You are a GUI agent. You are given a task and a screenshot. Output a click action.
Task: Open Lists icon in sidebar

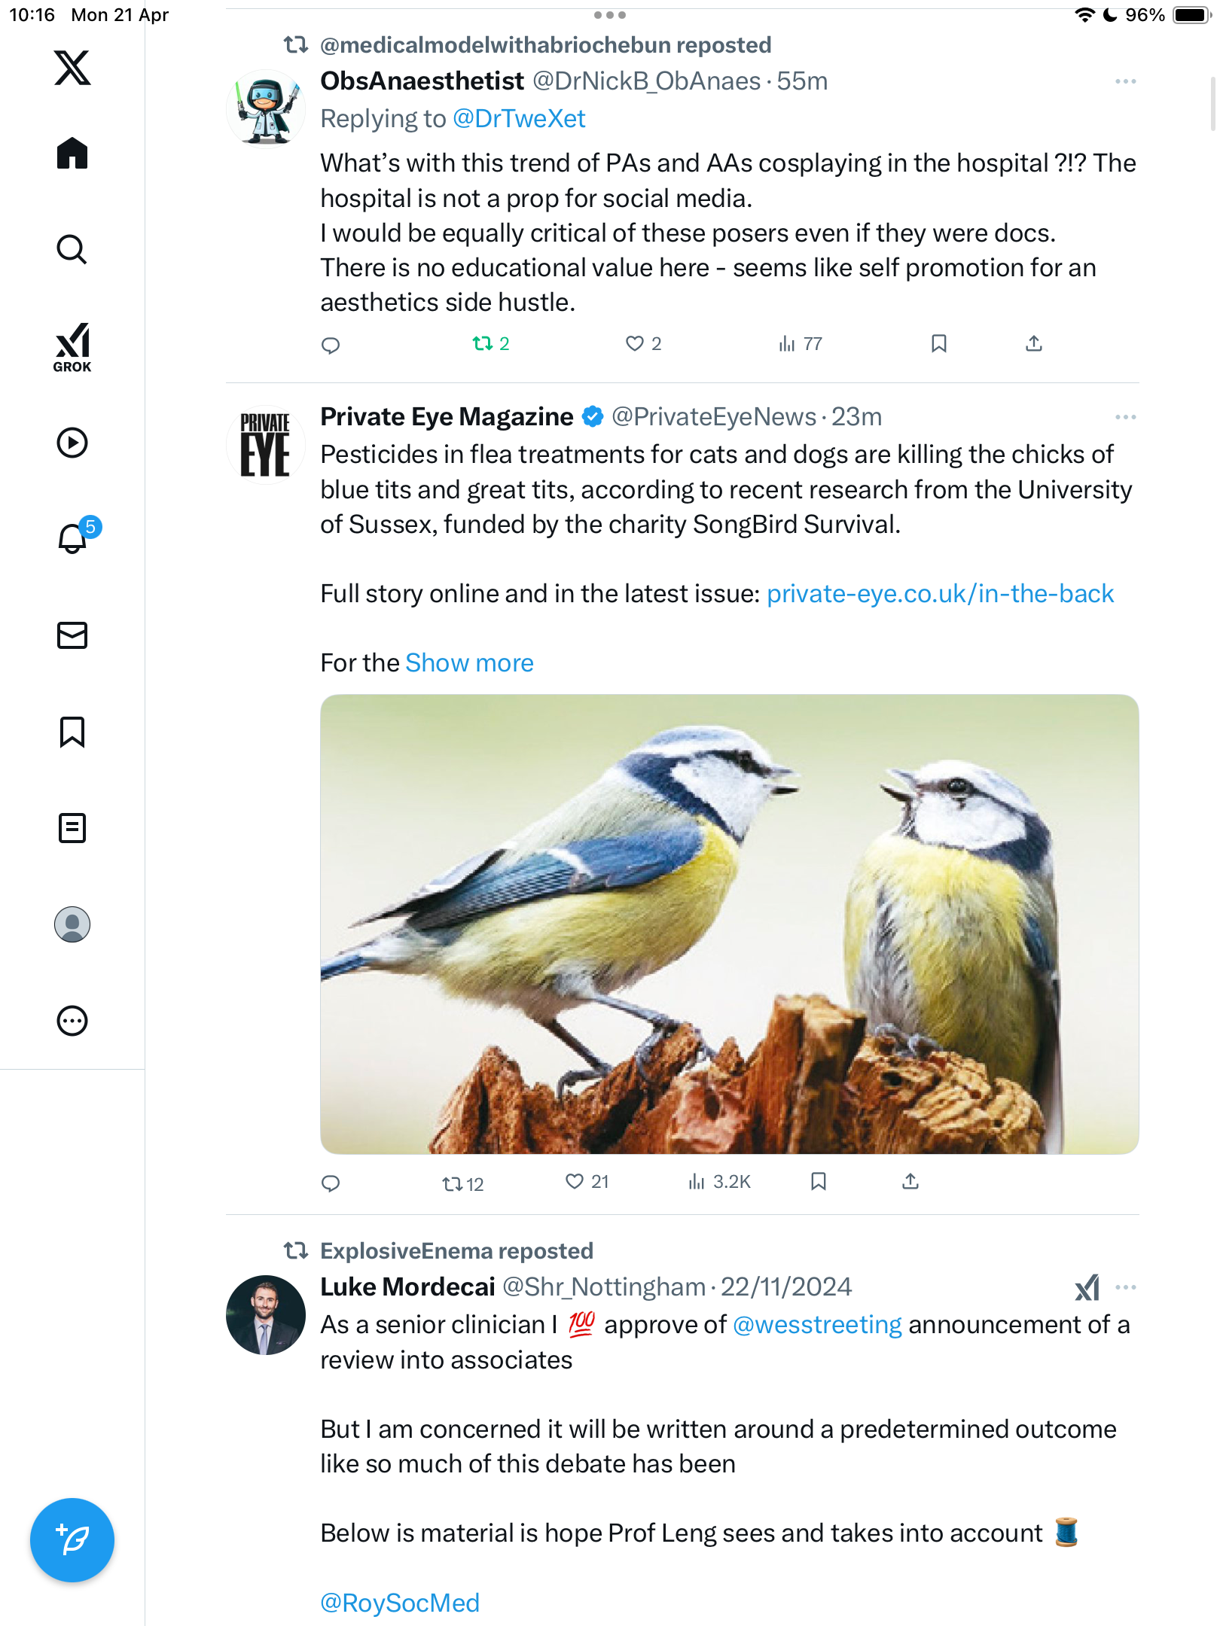[72, 828]
